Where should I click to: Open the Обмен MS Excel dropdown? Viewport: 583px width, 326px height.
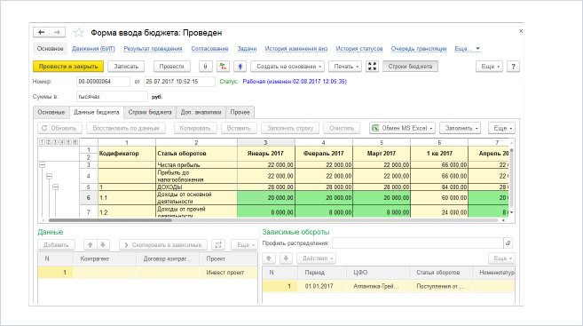[x=402, y=128]
